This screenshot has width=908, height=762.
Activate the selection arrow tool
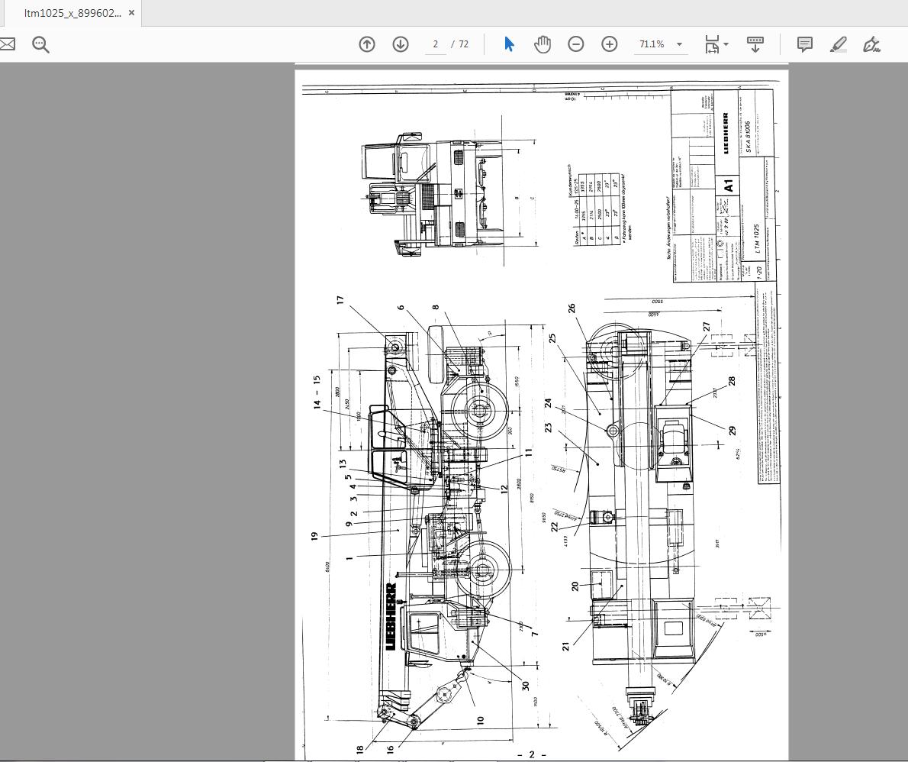coord(509,44)
